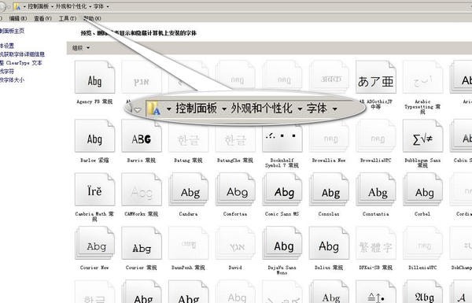Viewport: 472px width, 303px height.
Task: Select the CAMWorks font icon
Action: coord(142,189)
